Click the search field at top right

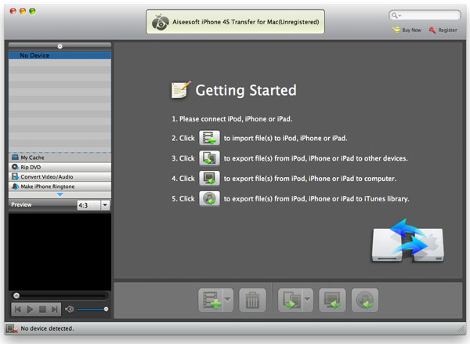(x=425, y=15)
